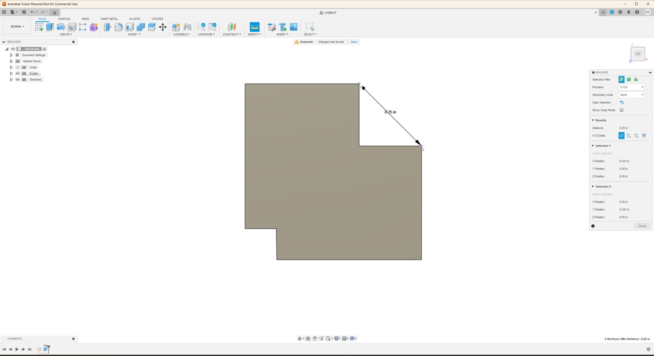Click the Measure tool in Inspect
This screenshot has width=654, height=356.
[x=254, y=27]
